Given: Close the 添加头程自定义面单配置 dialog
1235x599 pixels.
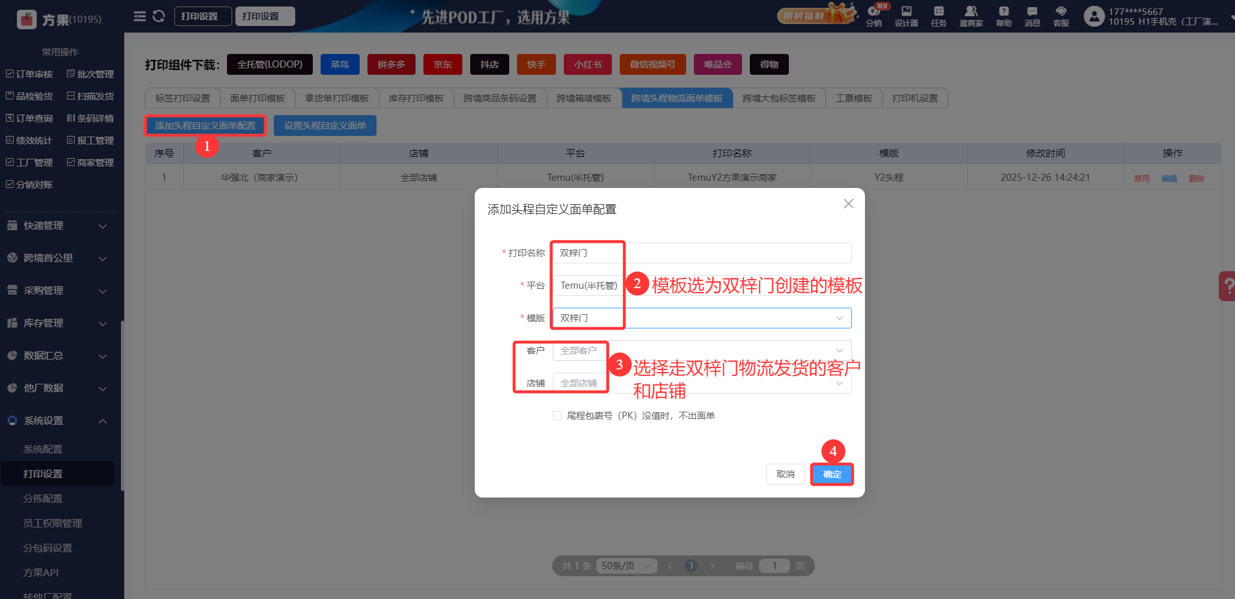Looking at the screenshot, I should (x=848, y=204).
